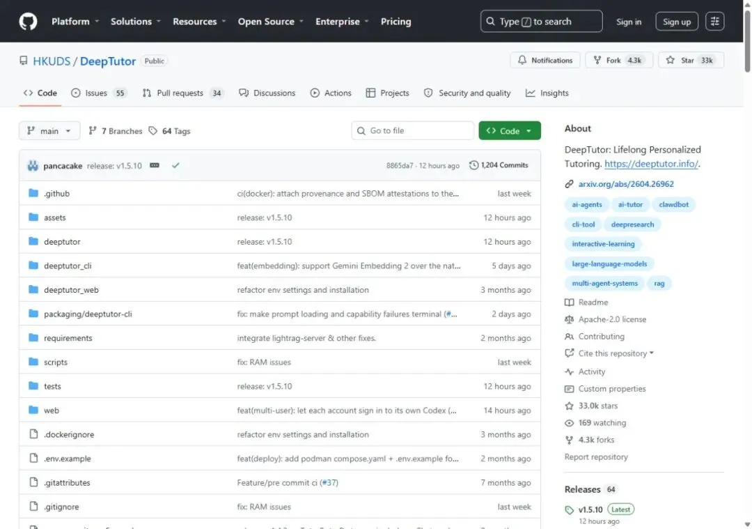Open the #37 pull request link
Image resolution: width=752 pixels, height=529 pixels.
pos(329,482)
